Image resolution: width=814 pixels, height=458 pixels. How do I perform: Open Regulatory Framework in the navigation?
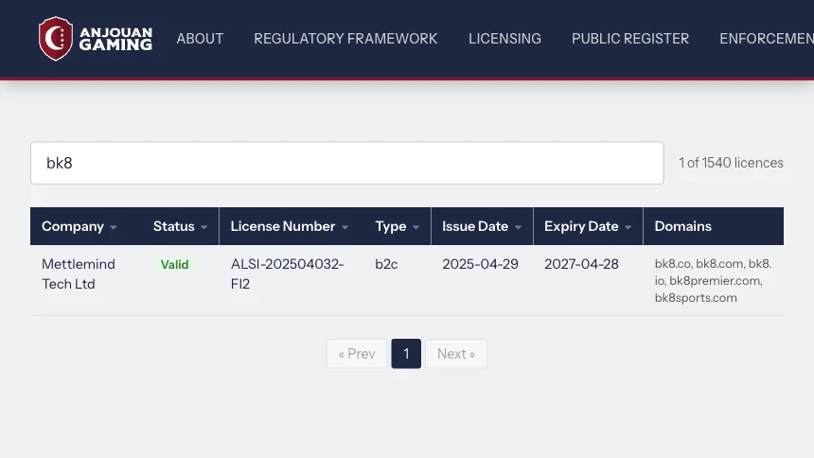pyautogui.click(x=345, y=39)
